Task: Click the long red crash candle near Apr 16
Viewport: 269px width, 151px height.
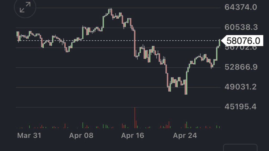Action: [x=134, y=43]
